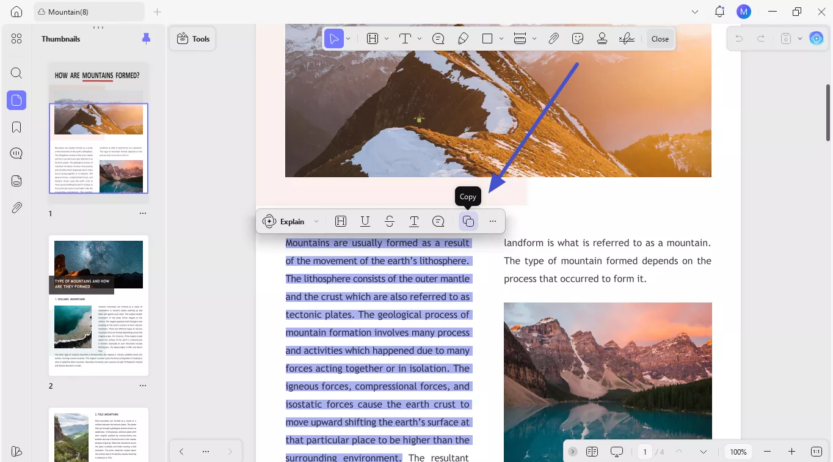
Task: Open more options in floating selection toolbar
Action: pos(493,221)
